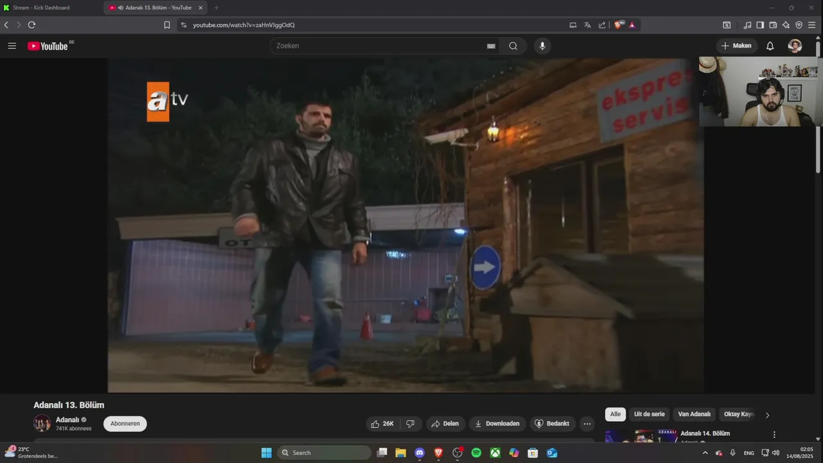Screen dimensions: 823x463
Task: Mute the audio indicator on YouTube tab
Action: pyautogui.click(x=121, y=8)
